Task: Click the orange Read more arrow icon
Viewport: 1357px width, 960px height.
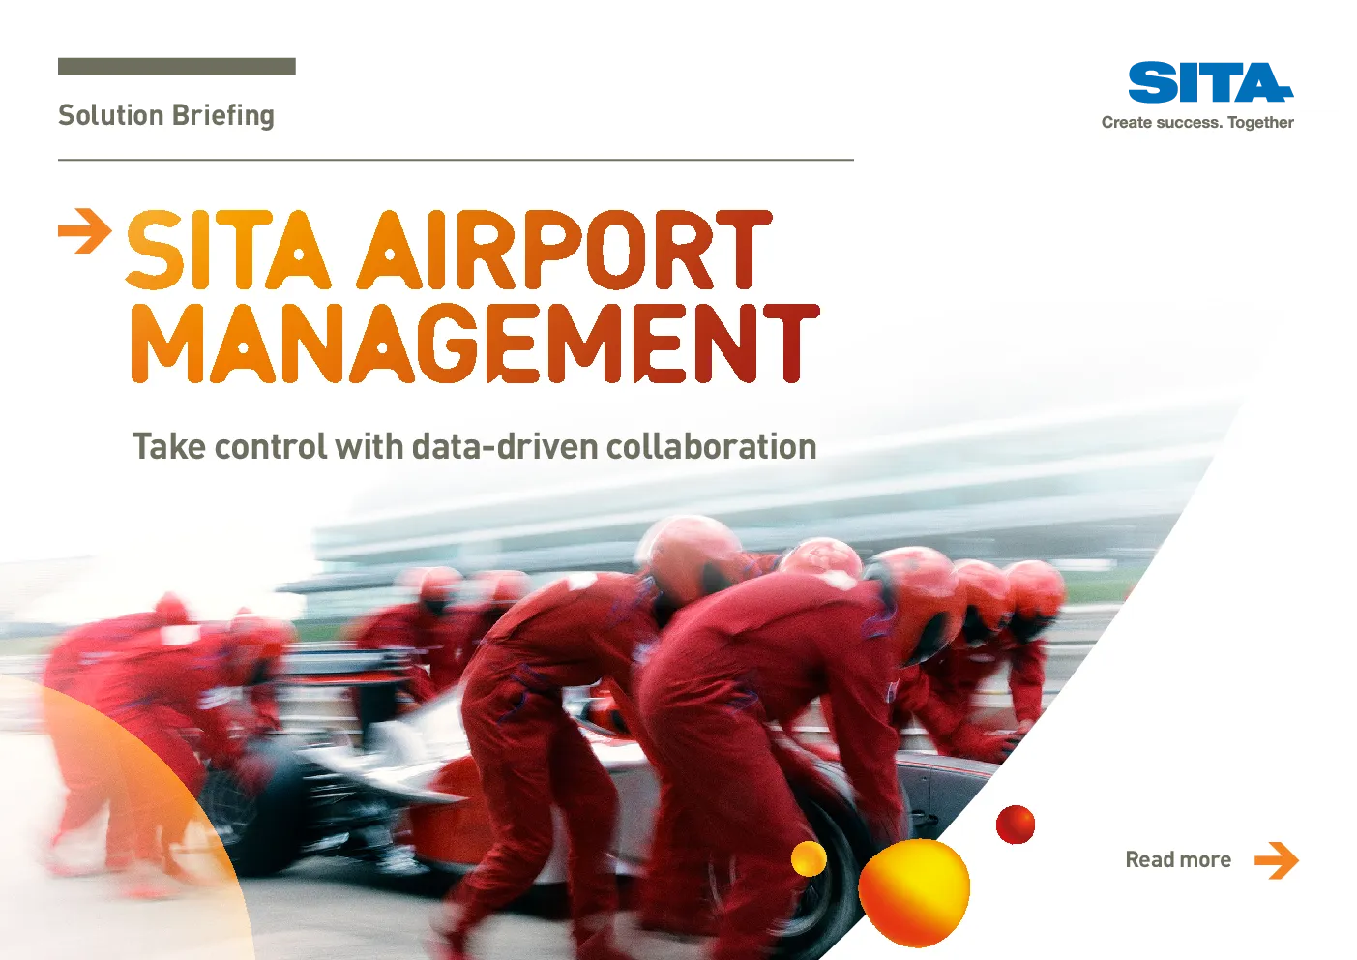Action: pyautogui.click(x=1277, y=860)
